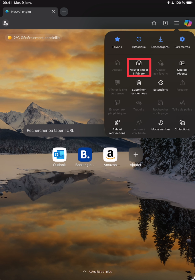Click Ajouter aux favoris menu item
This screenshot has width=195, height=280.
[x=160, y=68]
